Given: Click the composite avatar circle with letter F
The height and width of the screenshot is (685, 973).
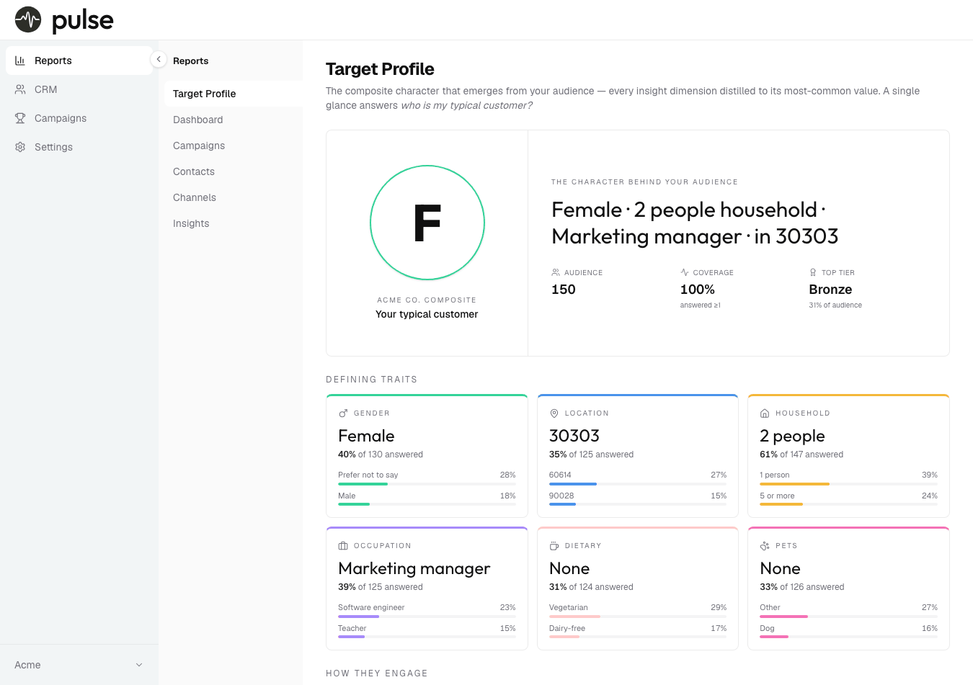Looking at the screenshot, I should tap(427, 223).
